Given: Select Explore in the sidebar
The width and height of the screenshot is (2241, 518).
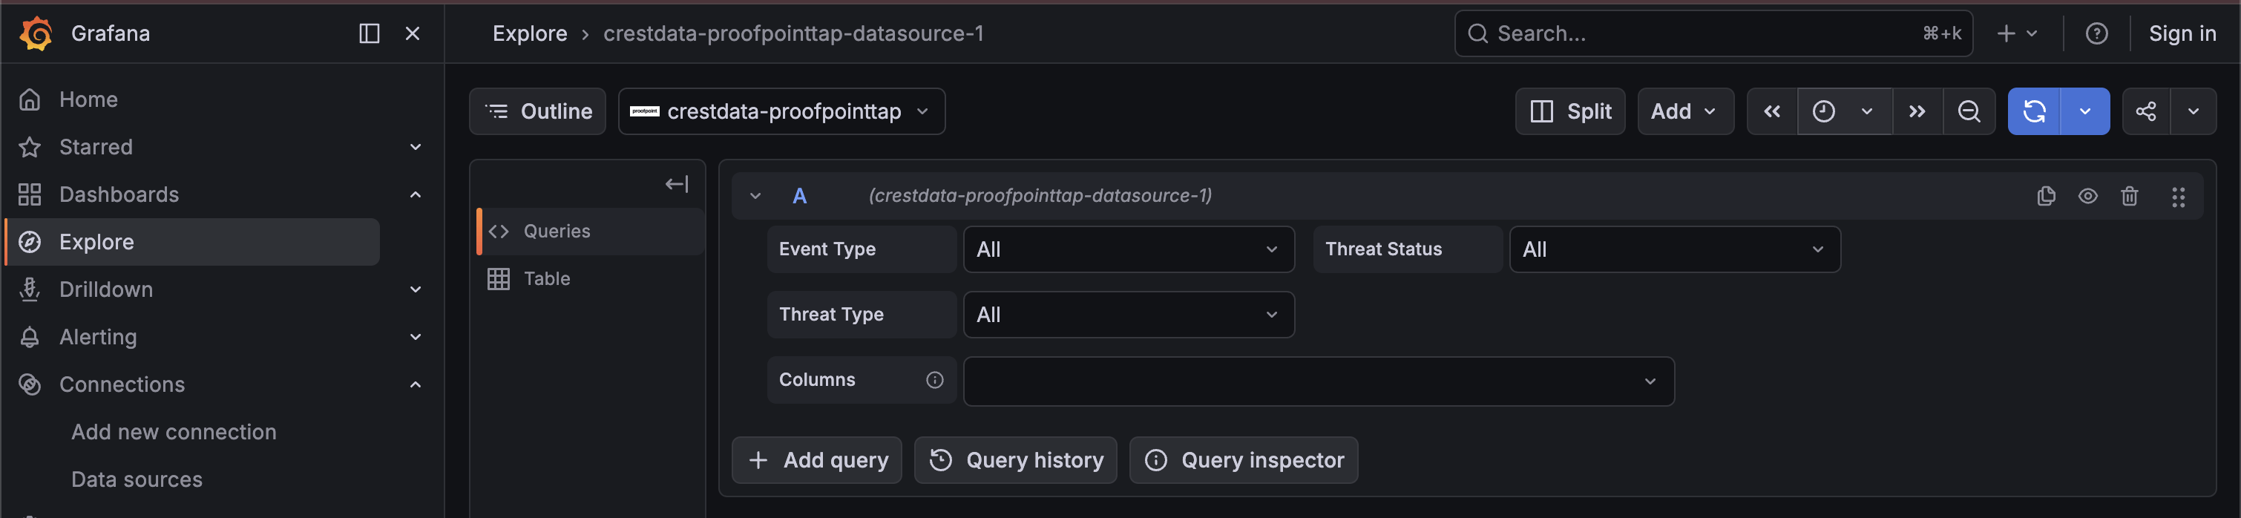Looking at the screenshot, I should coord(193,242).
